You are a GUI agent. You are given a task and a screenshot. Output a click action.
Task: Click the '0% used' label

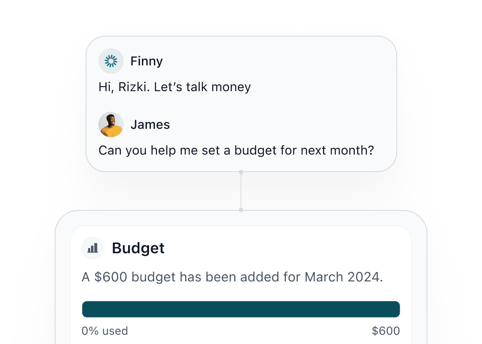pyautogui.click(x=105, y=331)
